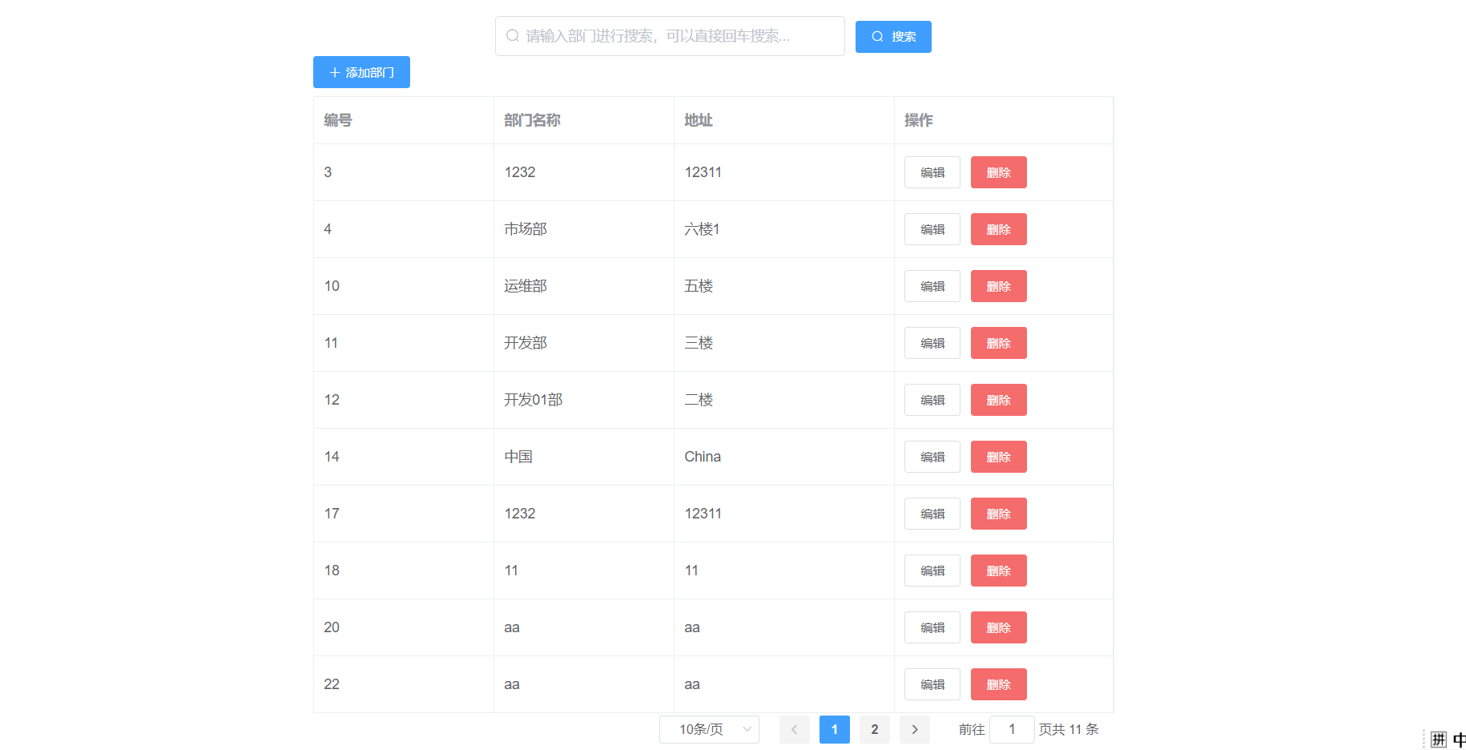Image resolution: width=1466 pixels, height=750 pixels.
Task: Click 删除 for the 运维部 department
Action: coord(998,285)
